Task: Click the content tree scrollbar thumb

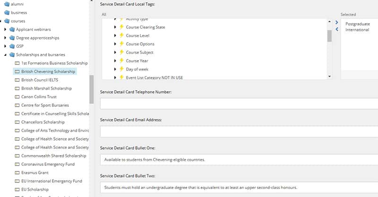Action: coord(91,89)
